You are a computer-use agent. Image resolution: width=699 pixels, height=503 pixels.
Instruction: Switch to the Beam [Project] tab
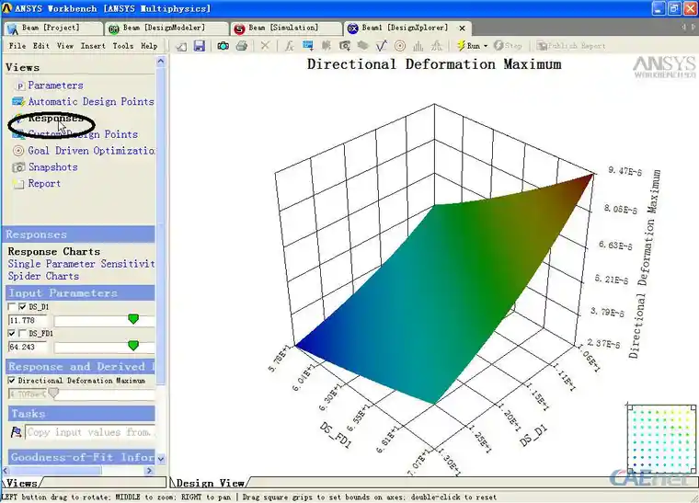52,29
